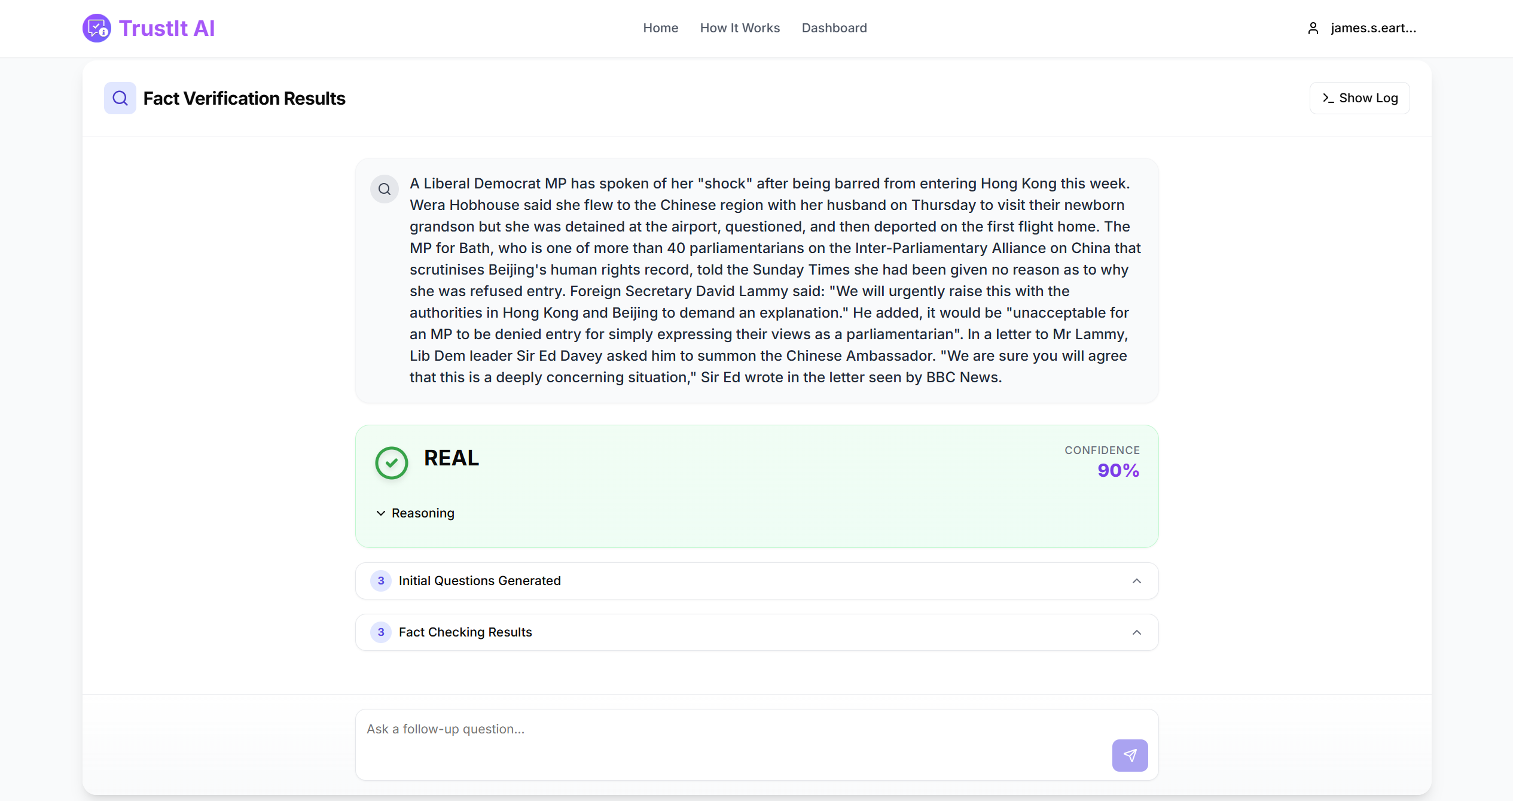The width and height of the screenshot is (1513, 801).
Task: Open the james.s.eart... account menu
Action: (x=1362, y=28)
